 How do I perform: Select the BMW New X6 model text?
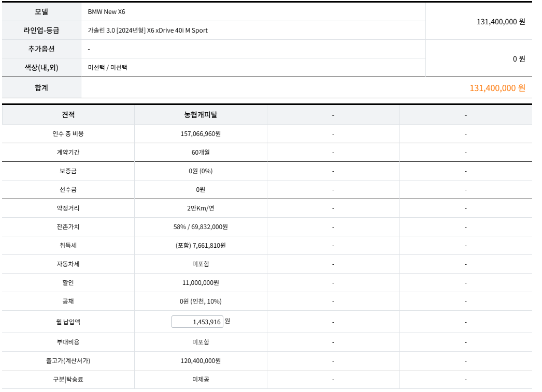[x=107, y=12]
